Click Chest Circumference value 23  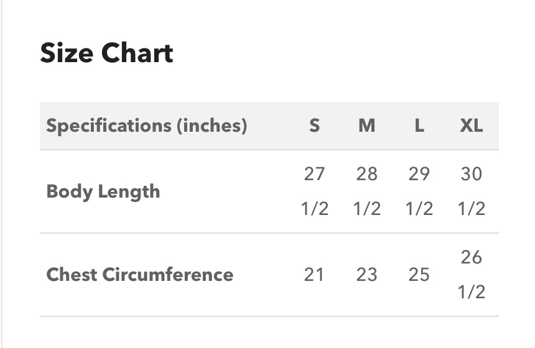coord(366,274)
